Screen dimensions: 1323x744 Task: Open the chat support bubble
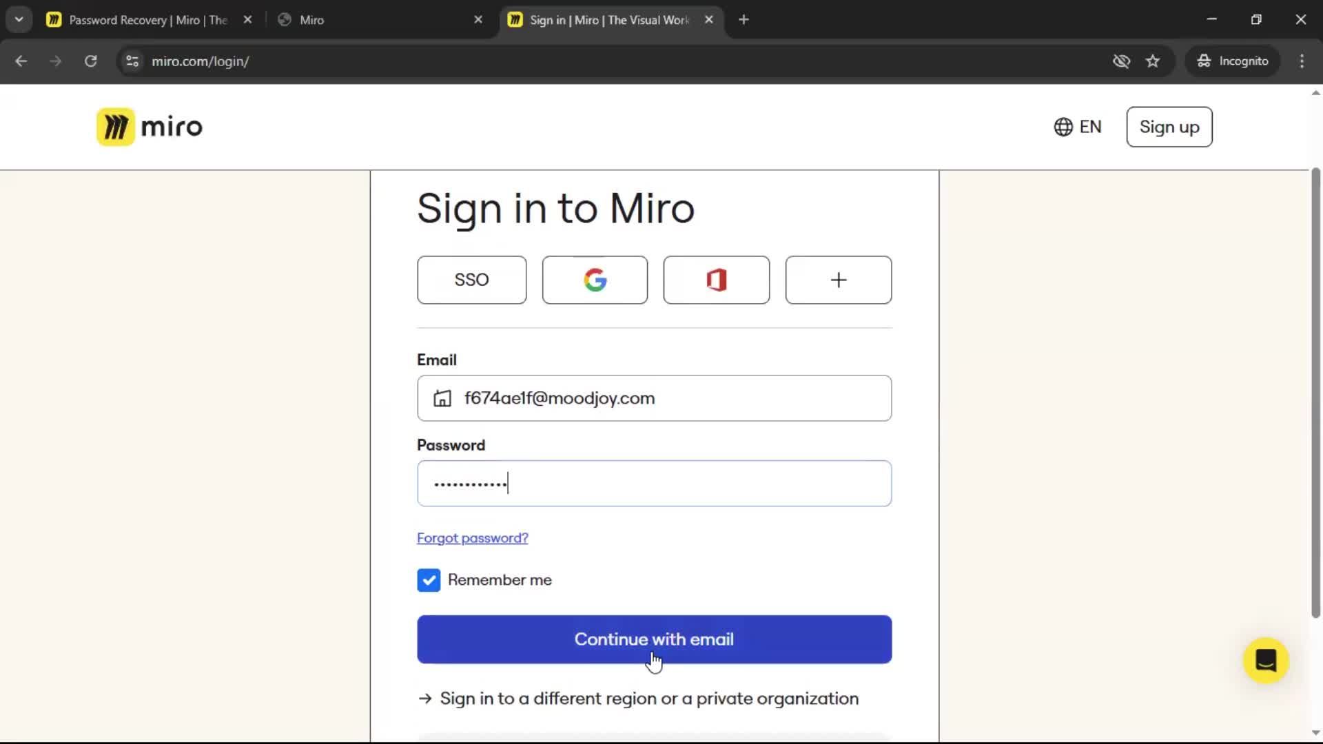[x=1266, y=661]
